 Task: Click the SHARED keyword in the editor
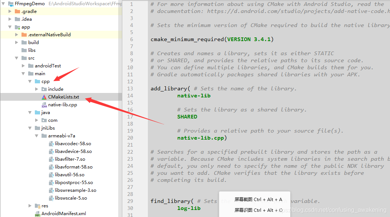point(187,117)
